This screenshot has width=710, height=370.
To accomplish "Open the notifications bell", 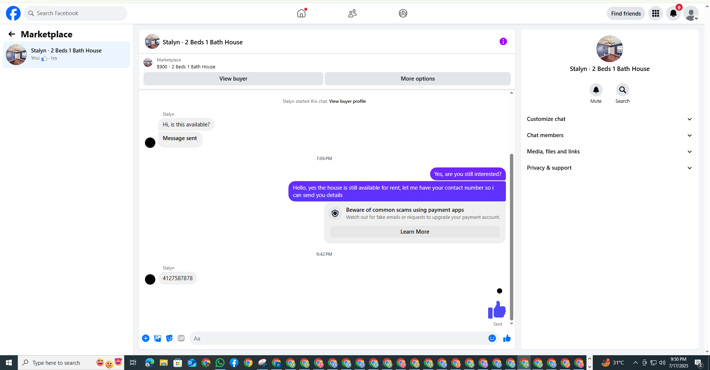I will pos(673,13).
